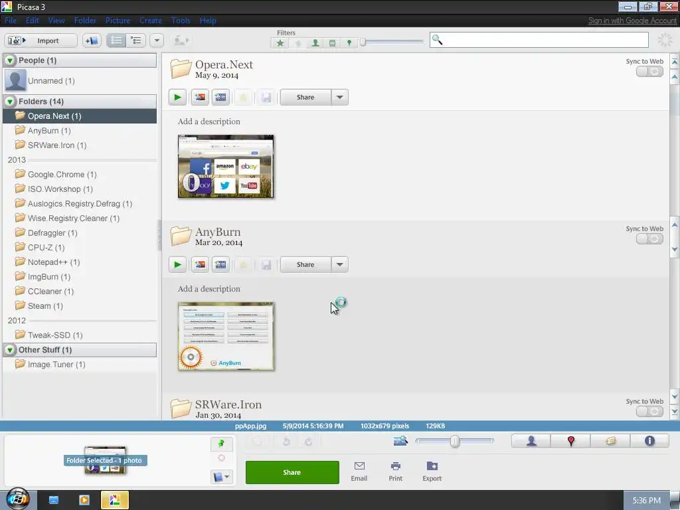
Task: Collapse the People section
Action: (9, 60)
